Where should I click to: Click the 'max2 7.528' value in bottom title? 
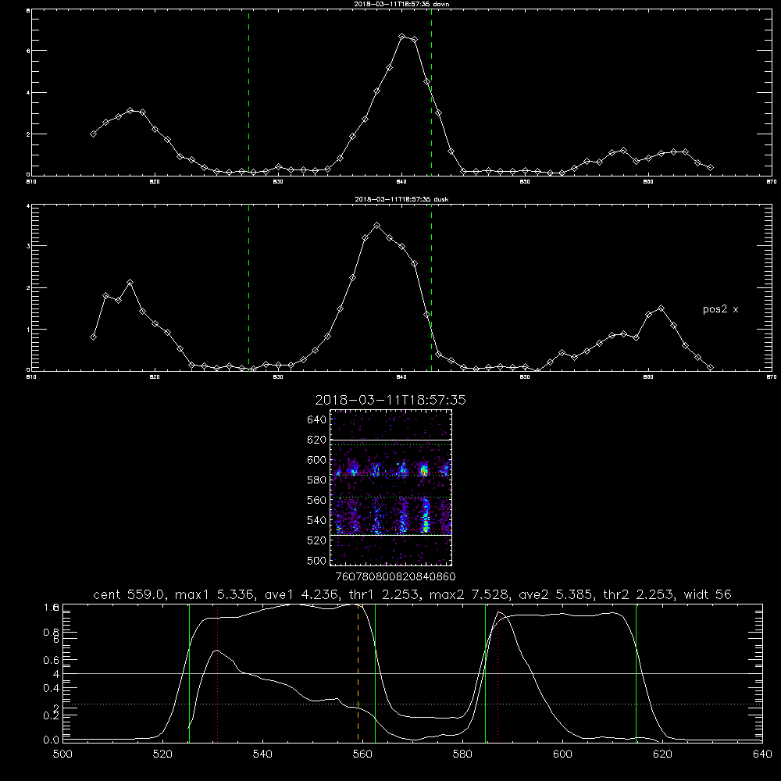pyautogui.click(x=469, y=594)
